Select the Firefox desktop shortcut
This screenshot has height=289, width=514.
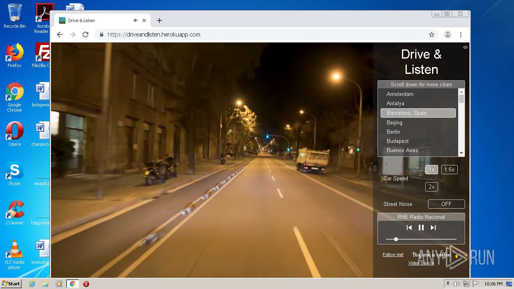(x=14, y=55)
